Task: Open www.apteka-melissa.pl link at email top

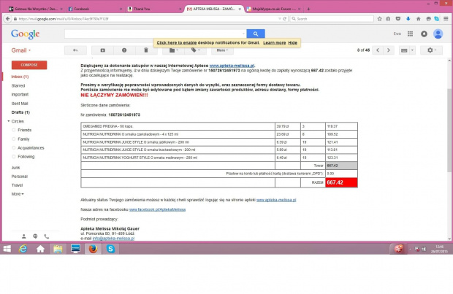Action: tap(232, 66)
